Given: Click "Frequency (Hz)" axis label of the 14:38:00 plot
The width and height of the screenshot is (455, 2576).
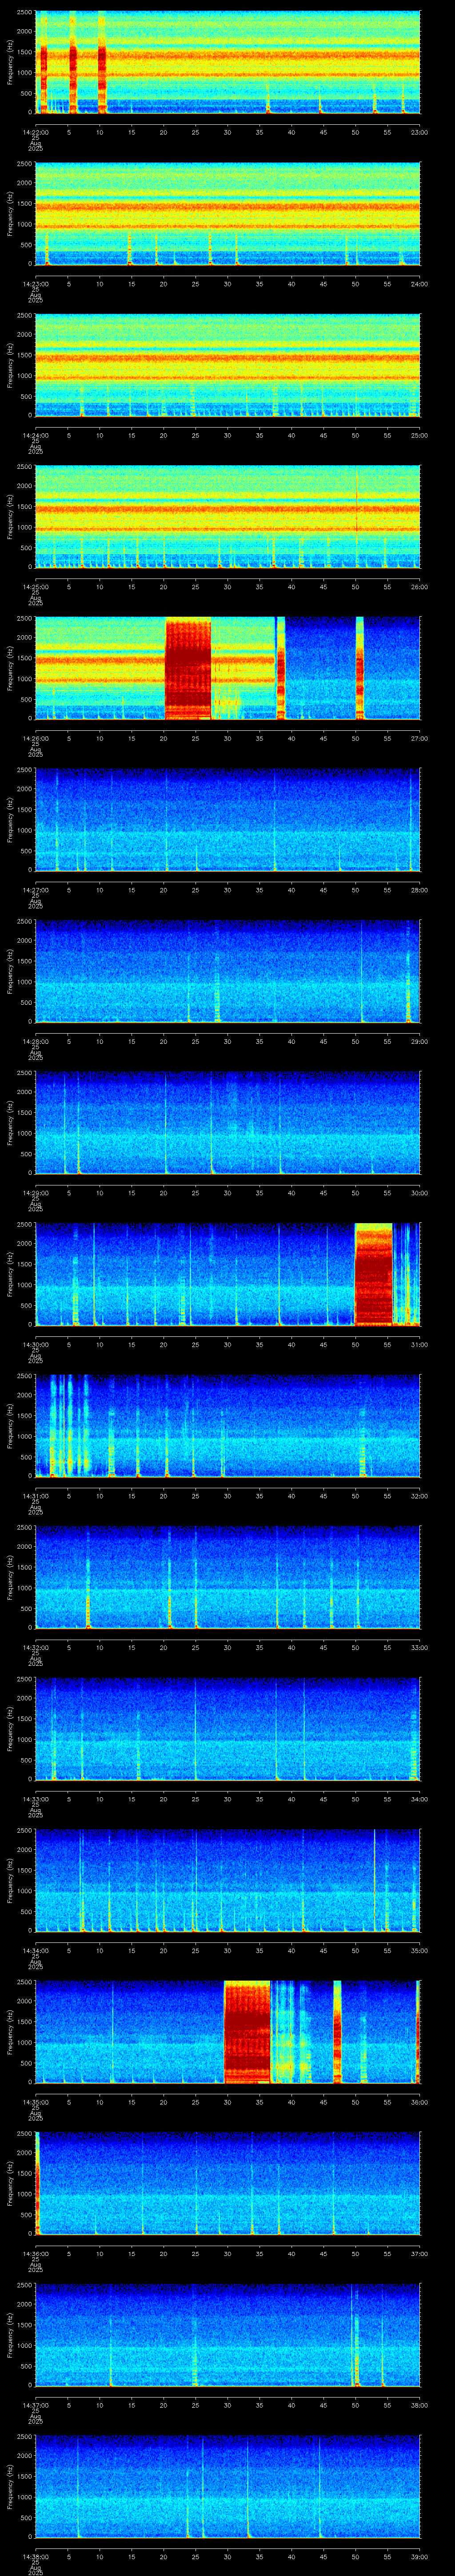Looking at the screenshot, I should (x=10, y=2487).
